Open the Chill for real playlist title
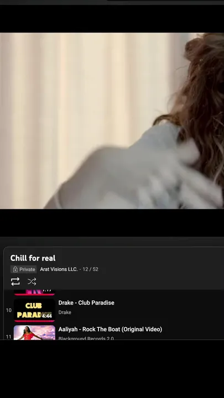224x398 pixels. click(33, 258)
